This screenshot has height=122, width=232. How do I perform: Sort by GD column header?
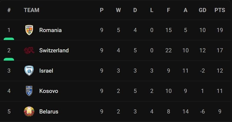(202, 10)
